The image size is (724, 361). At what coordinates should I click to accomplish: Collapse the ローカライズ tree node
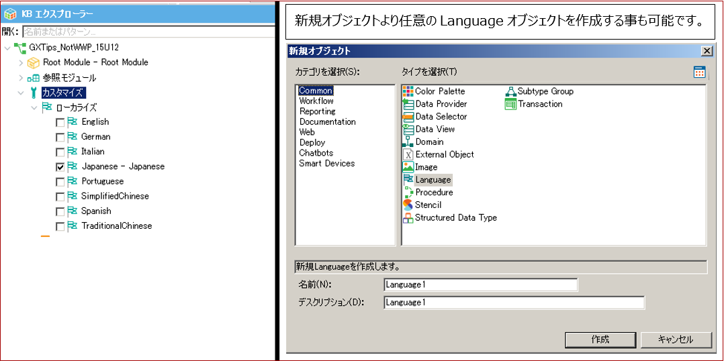(34, 107)
